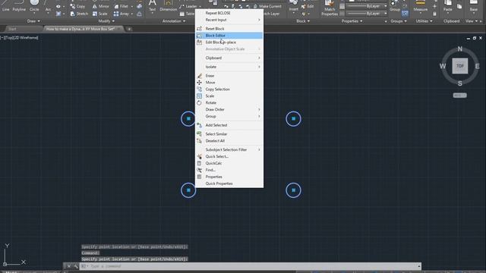Select Block Editor in the context menu
Screen dimensions: 486x273
229,36
